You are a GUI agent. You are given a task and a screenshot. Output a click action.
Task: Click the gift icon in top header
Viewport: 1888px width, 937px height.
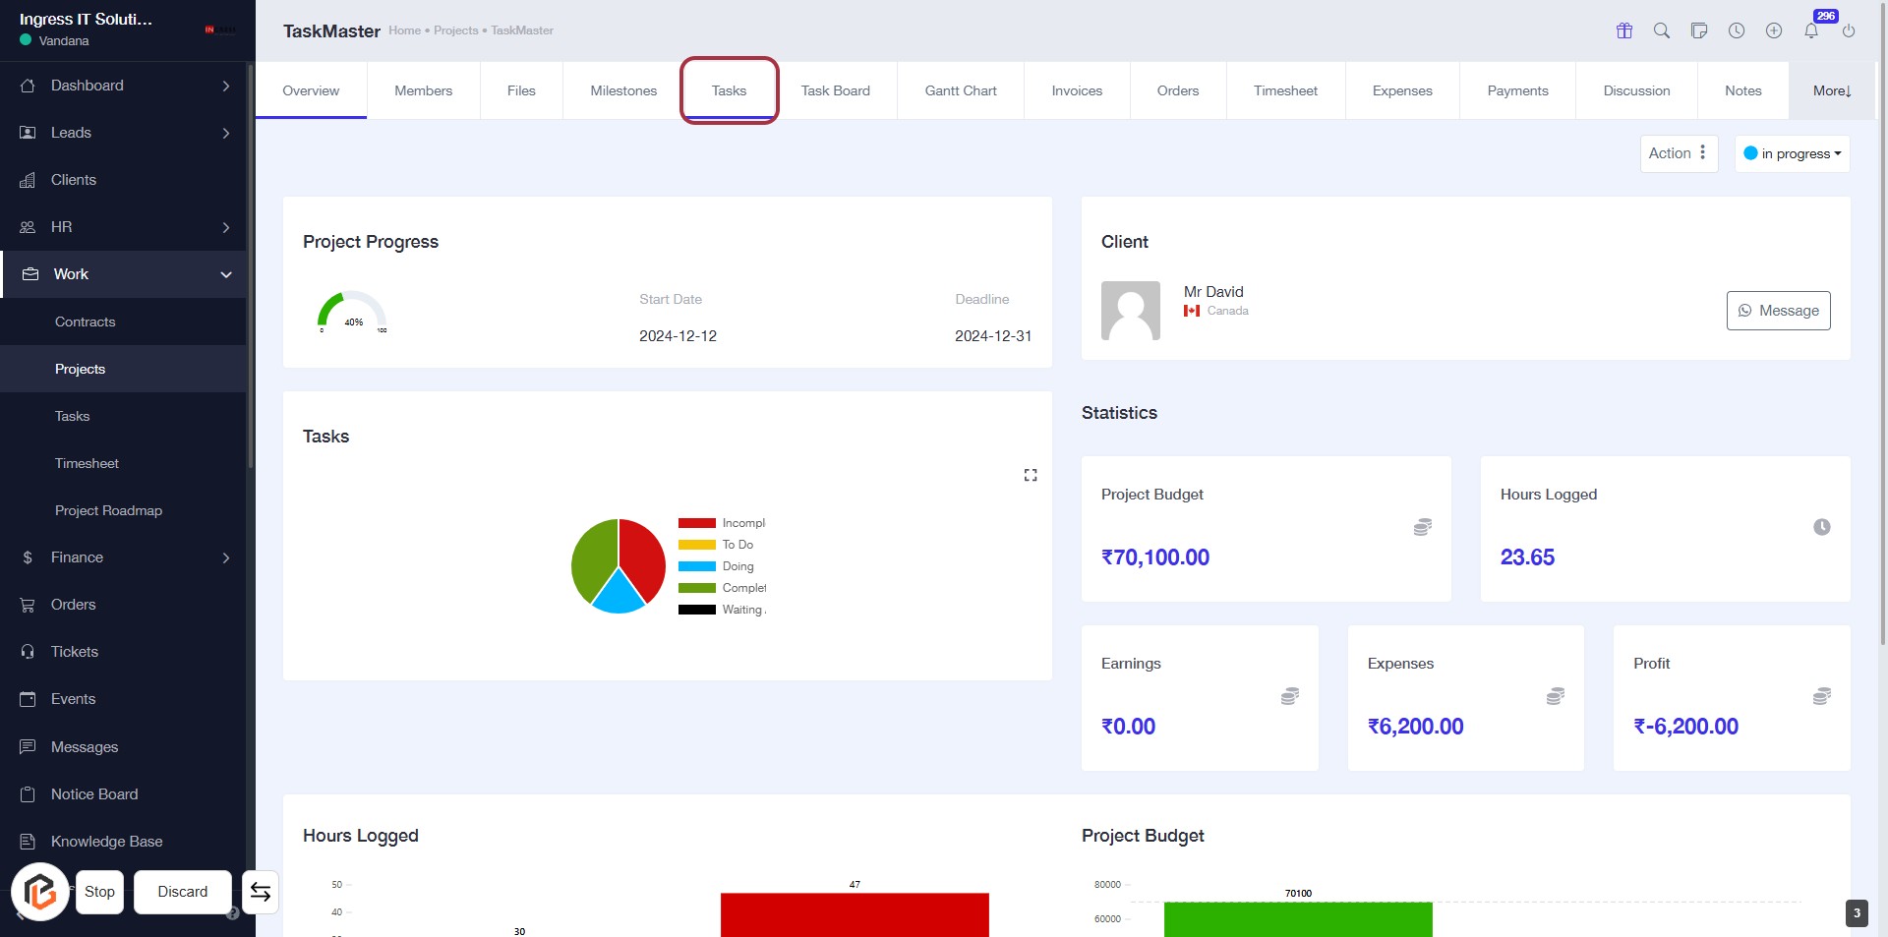click(x=1624, y=30)
